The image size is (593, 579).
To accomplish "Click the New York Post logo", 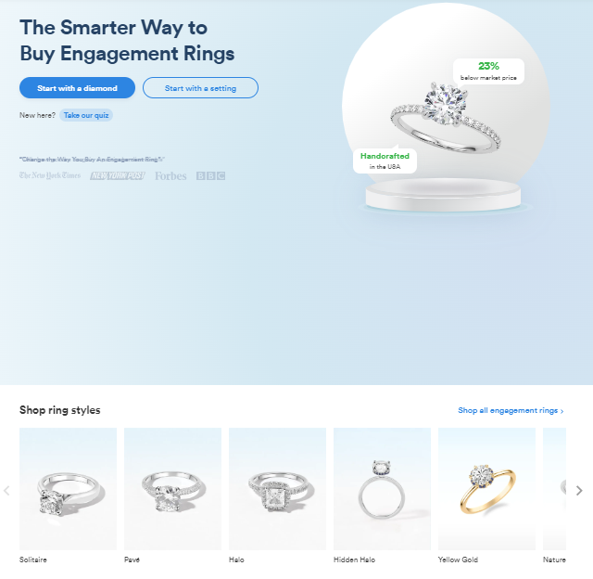I will coord(118,175).
